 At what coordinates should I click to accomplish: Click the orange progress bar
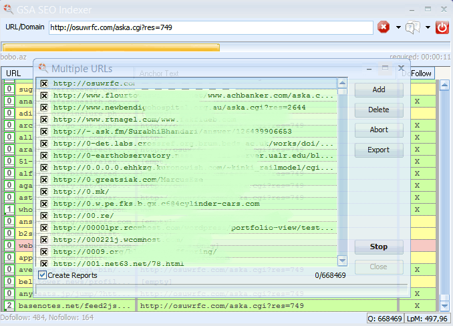point(111,47)
